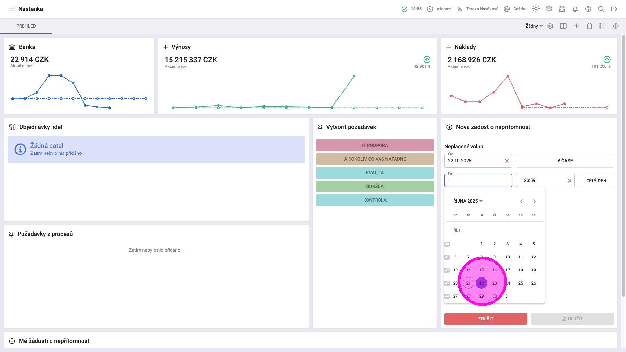Click the search magnifier icon
Image resolution: width=626 pixels, height=352 pixels.
[601, 9]
